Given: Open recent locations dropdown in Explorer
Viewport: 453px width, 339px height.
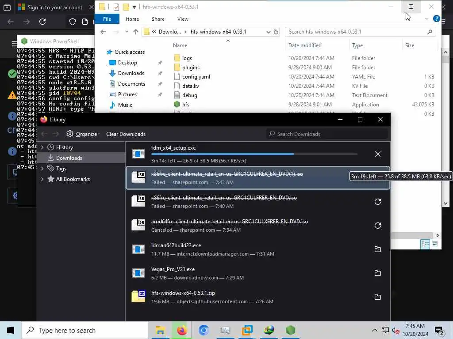Looking at the screenshot, I should pyautogui.click(x=127, y=32).
